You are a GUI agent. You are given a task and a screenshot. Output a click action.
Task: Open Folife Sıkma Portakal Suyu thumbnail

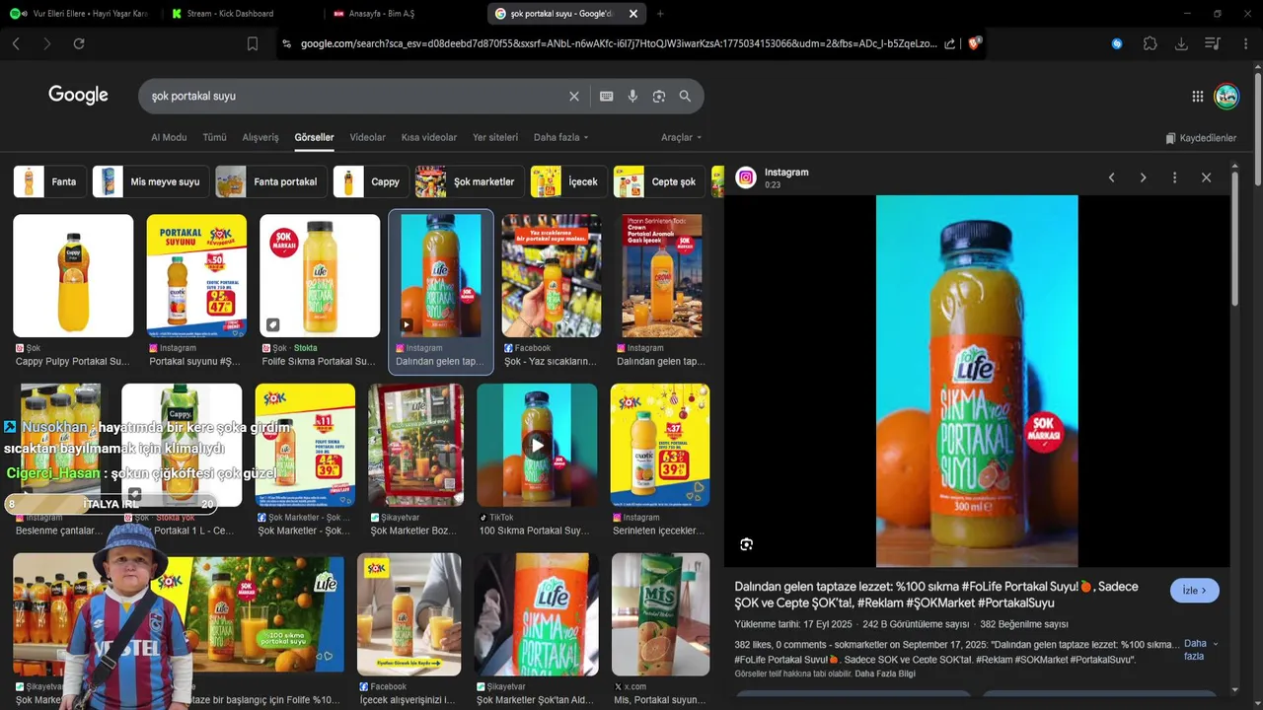pyautogui.click(x=320, y=276)
